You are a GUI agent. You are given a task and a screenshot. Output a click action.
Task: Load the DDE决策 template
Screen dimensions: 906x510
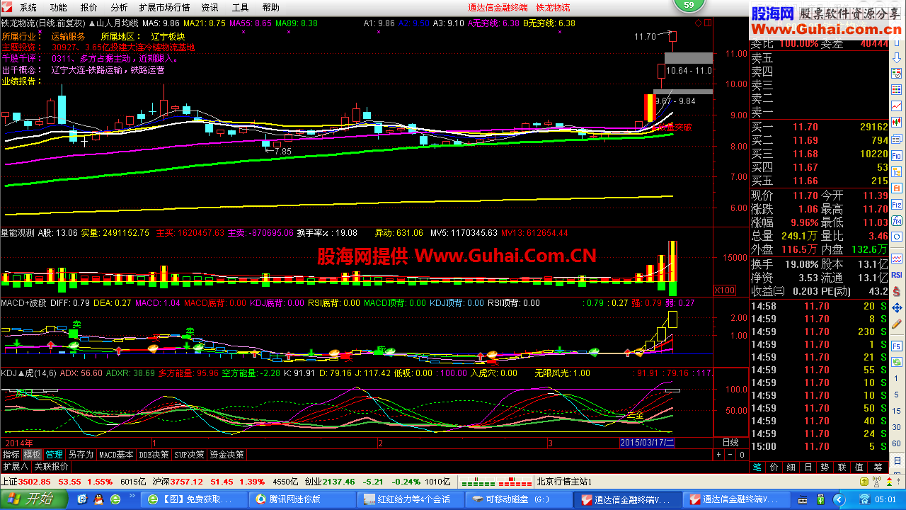154,455
